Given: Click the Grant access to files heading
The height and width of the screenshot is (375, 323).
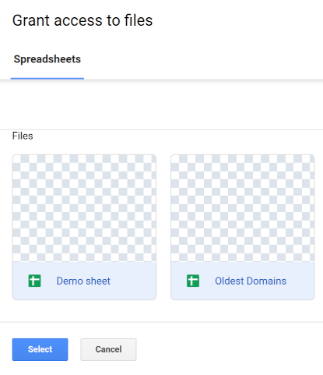Looking at the screenshot, I should pyautogui.click(x=83, y=20).
